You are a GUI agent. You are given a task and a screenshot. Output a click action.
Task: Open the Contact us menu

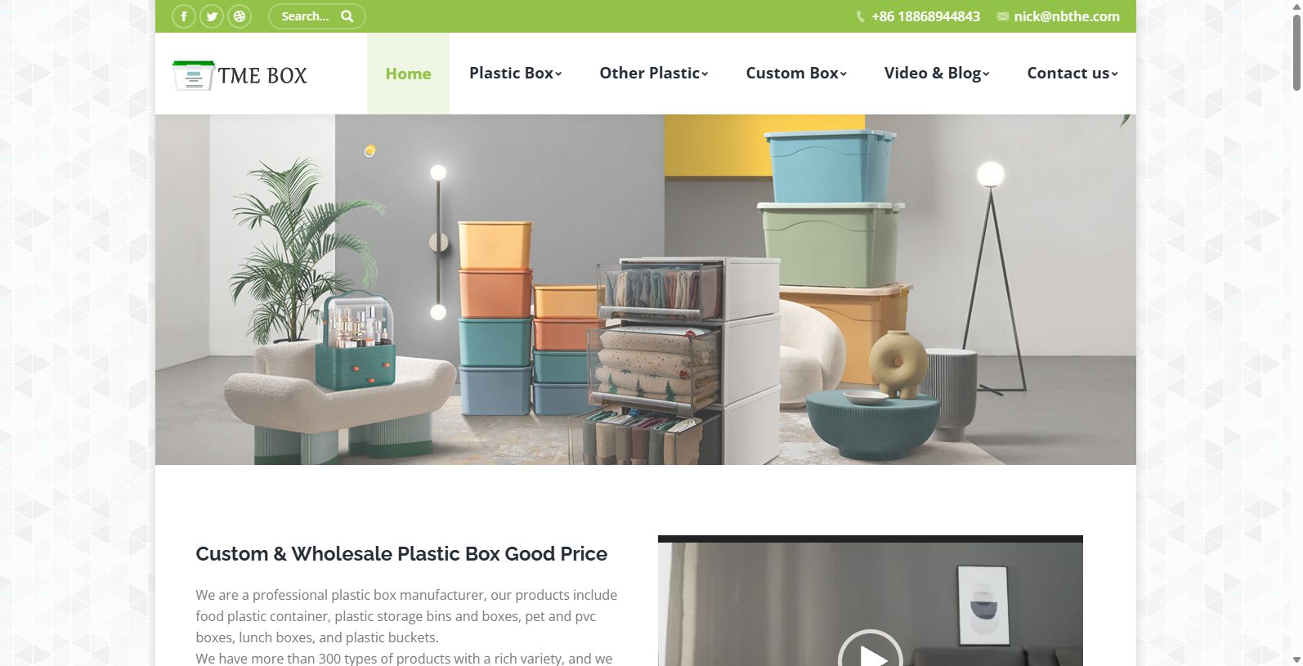pyautogui.click(x=1072, y=74)
